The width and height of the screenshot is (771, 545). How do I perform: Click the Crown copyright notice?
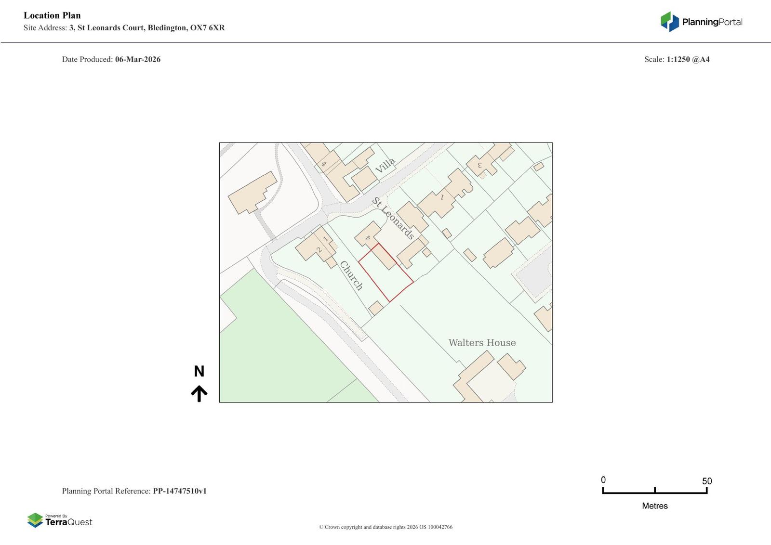point(385,527)
